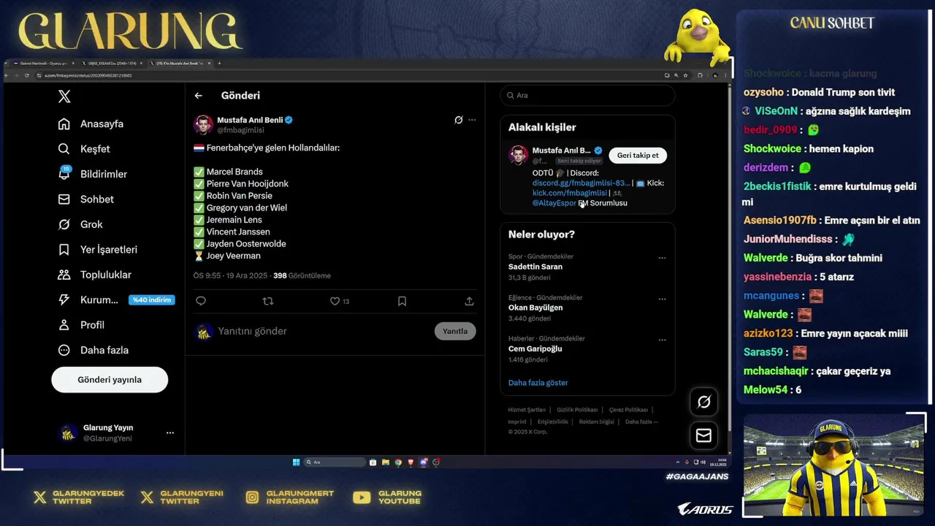Click Gönderi yayınla button
935x526 pixels.
[110, 380]
